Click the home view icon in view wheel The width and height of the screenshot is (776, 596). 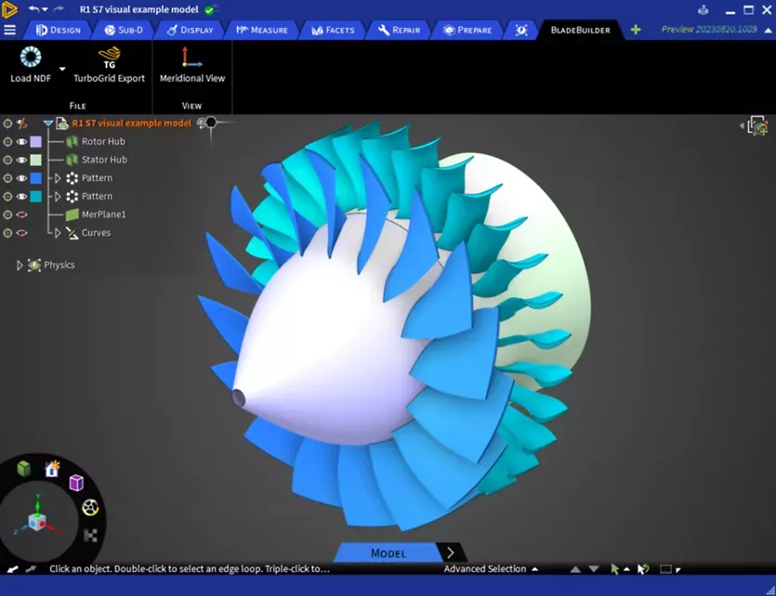52,469
